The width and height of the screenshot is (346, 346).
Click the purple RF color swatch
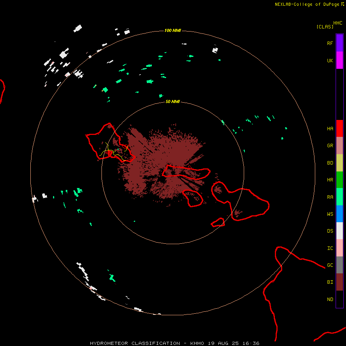point(339,43)
